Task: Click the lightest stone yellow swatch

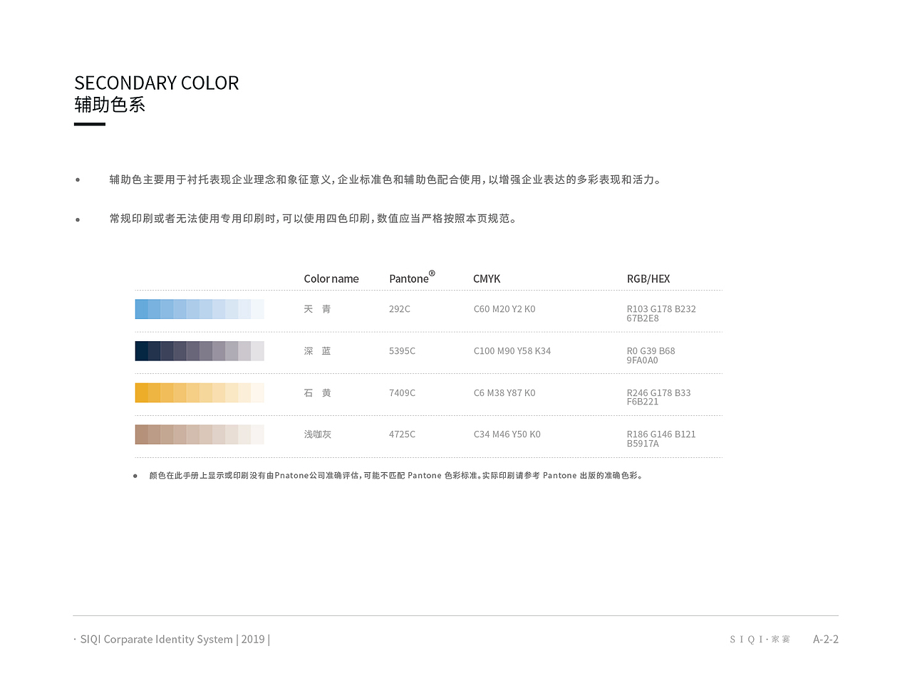Action: (x=257, y=393)
